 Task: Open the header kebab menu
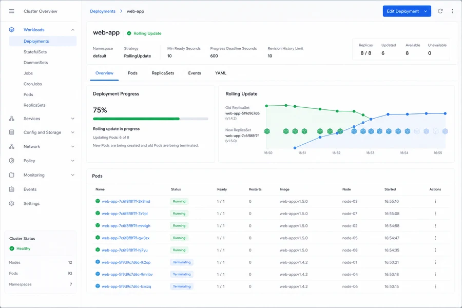point(452,11)
